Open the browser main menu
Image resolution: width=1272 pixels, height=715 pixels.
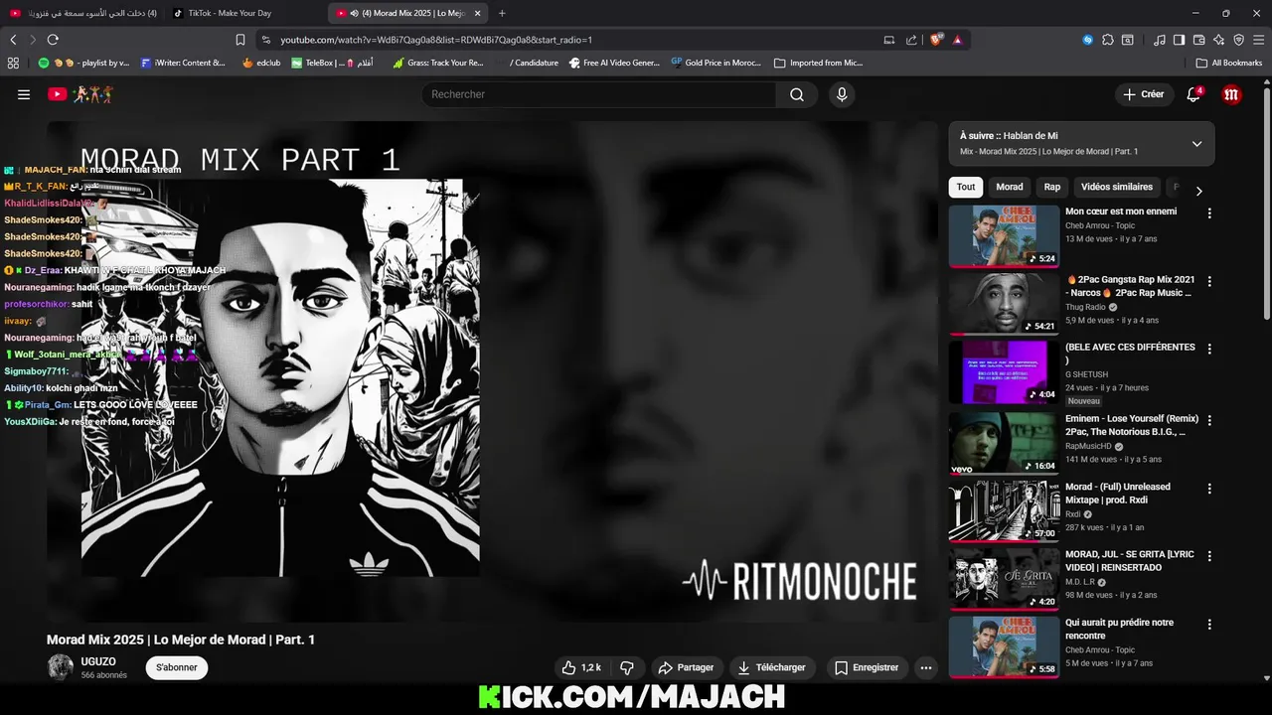[x=1259, y=40]
